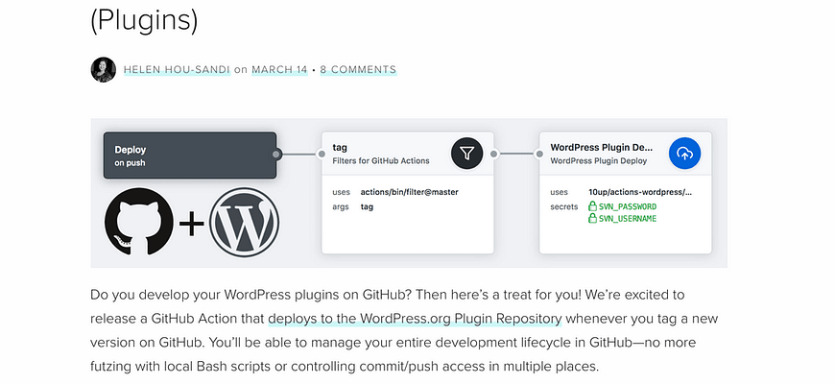835x384 pixels.
Task: Click the SVN_PASSWORD secret lock icon
Action: pos(591,206)
